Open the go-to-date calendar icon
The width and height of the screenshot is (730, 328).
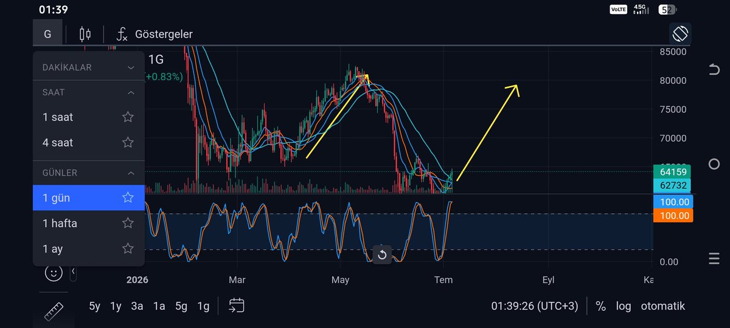click(x=237, y=306)
